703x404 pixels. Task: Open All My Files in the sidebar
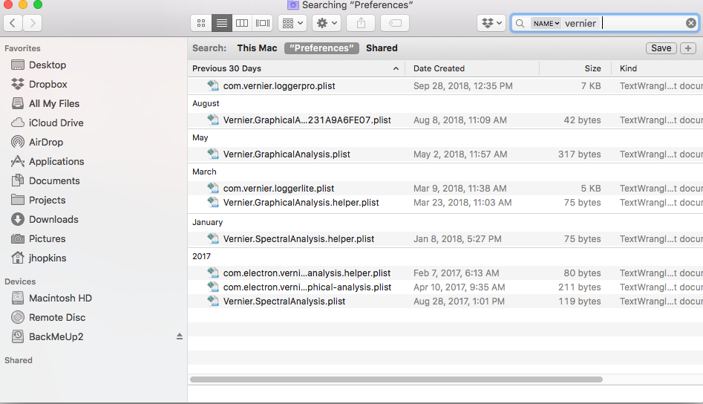54,103
